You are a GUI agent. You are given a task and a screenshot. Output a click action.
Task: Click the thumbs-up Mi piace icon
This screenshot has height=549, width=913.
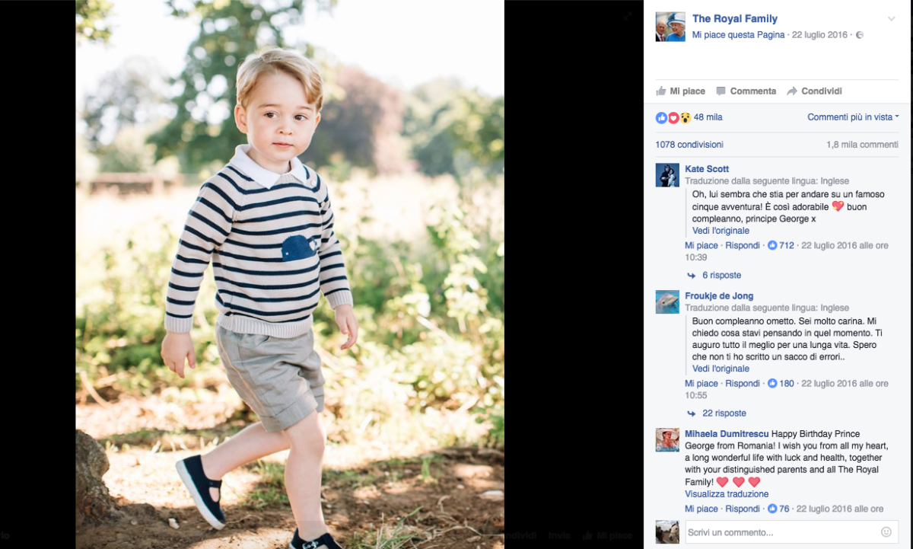[661, 91]
